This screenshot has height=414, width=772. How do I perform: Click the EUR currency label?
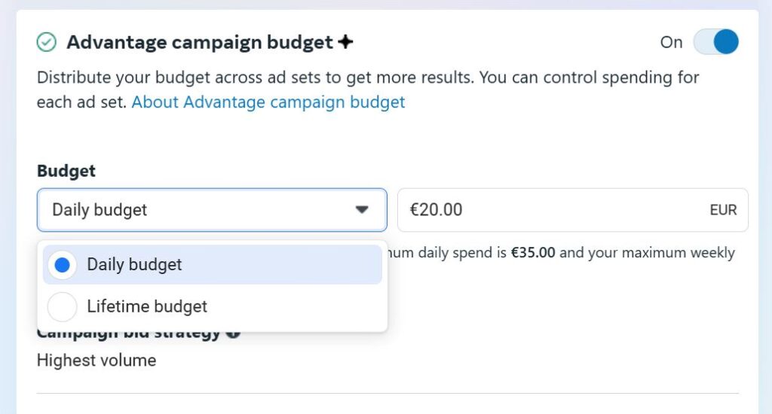point(723,210)
